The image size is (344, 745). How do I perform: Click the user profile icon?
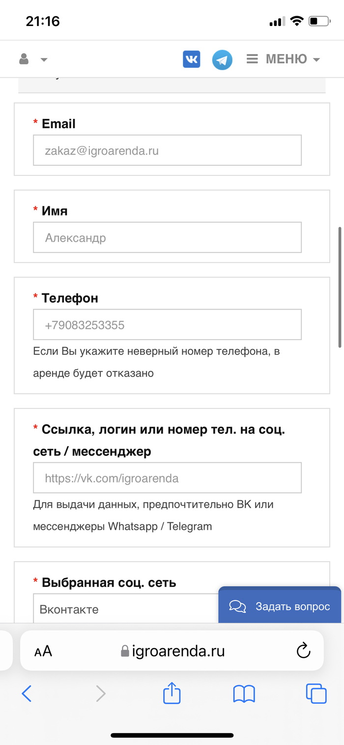click(x=24, y=59)
